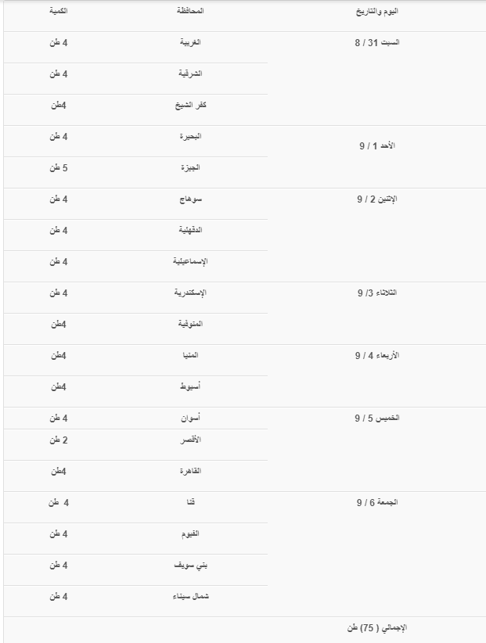This screenshot has height=643, width=486.
Task: Select the الجيزة governorate cell
Action: click(191, 168)
